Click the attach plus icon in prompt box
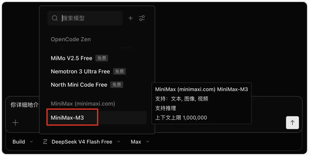This screenshot has width=309, height=156. coord(15,123)
